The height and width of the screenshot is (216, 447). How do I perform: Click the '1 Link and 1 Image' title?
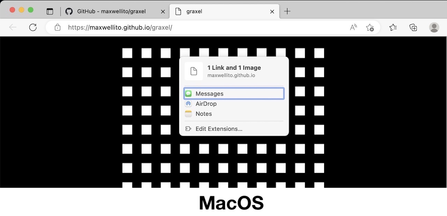click(x=234, y=68)
